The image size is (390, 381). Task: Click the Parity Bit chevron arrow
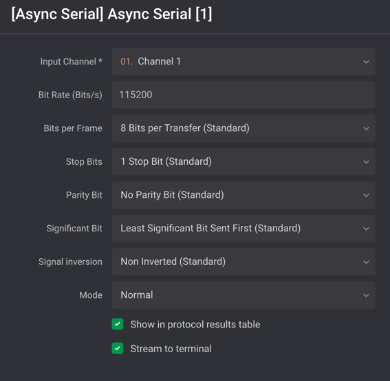366,196
